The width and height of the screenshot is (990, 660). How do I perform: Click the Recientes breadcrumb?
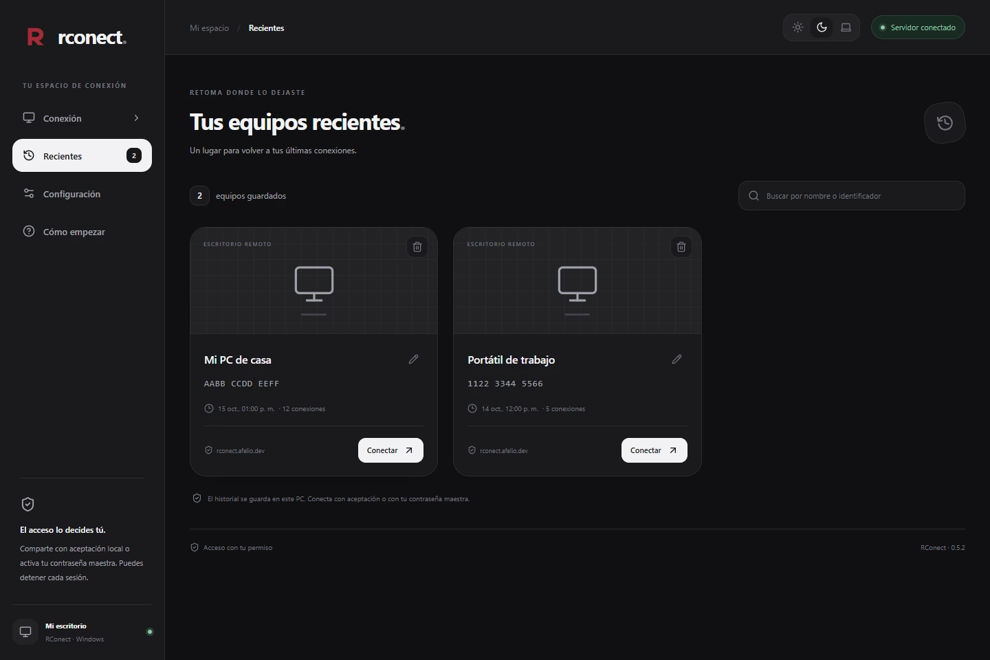(266, 28)
